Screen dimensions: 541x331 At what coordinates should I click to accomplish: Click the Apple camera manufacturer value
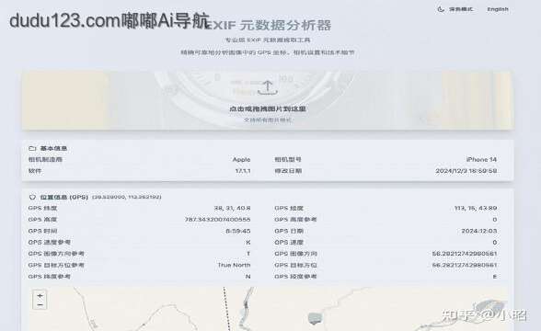[241, 160]
